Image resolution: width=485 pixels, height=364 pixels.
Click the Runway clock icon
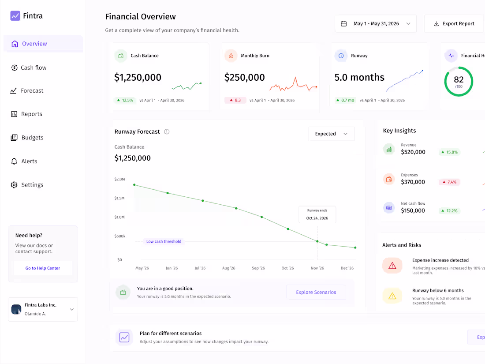click(x=341, y=56)
